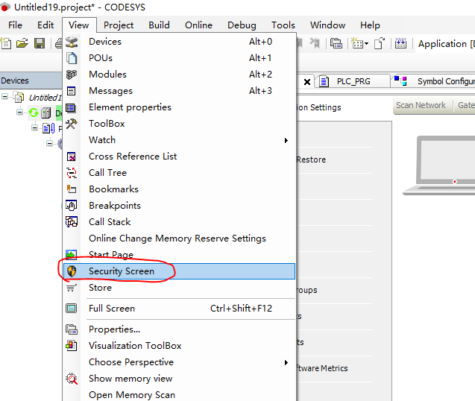Click the Show memory view icon

[x=72, y=379]
